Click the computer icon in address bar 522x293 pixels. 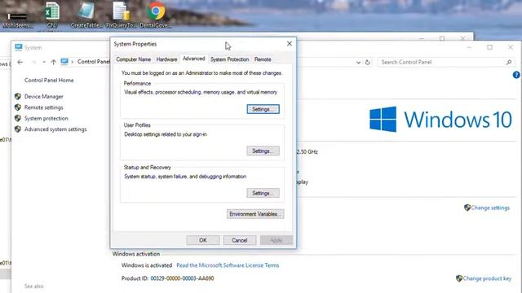(64, 62)
